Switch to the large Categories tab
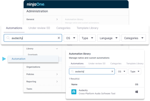 pos(63,28)
